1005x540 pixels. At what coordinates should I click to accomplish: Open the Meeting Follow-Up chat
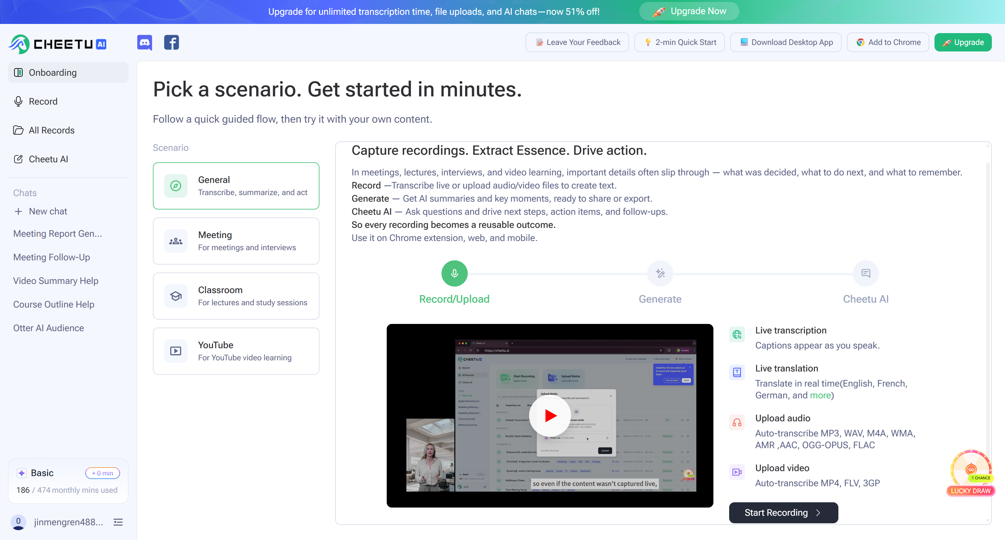click(51, 257)
